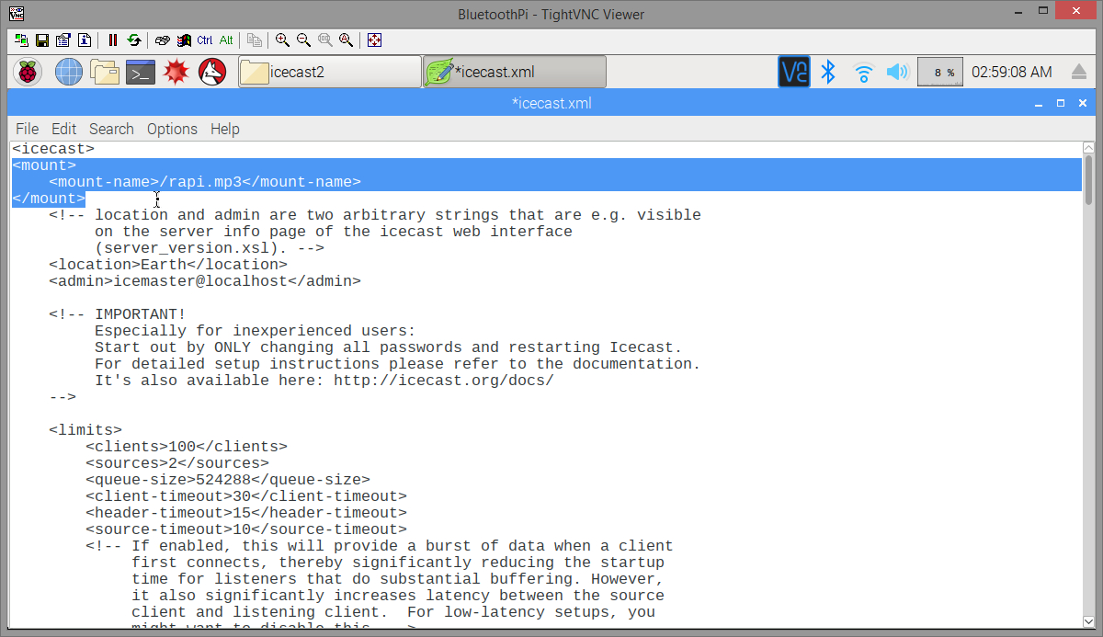Click the <location>Earth</location> line
This screenshot has height=637, width=1103.
pyautogui.click(x=168, y=265)
